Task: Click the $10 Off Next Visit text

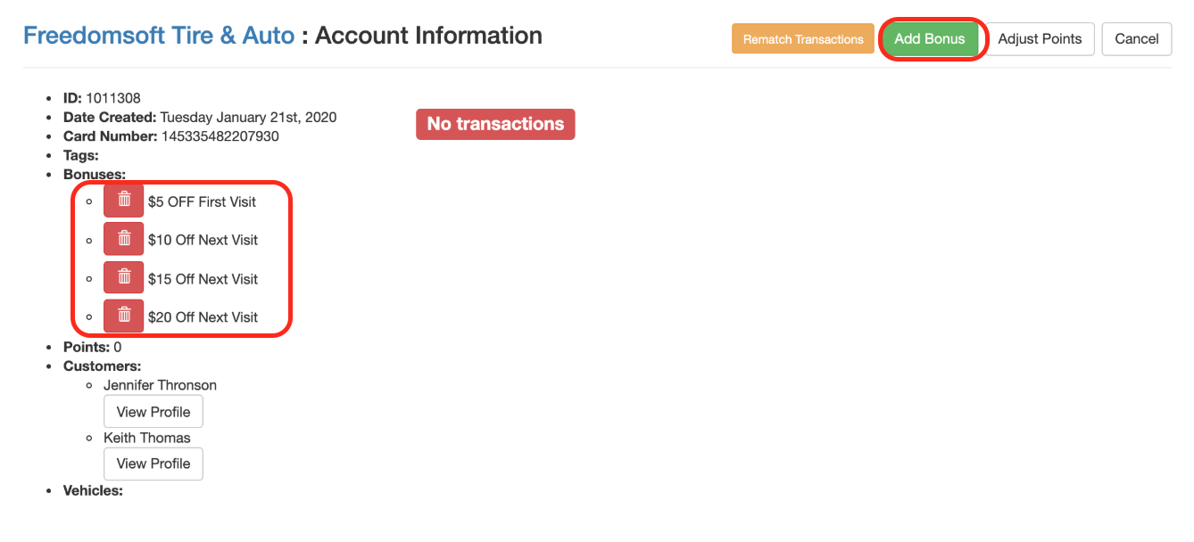Action: (203, 240)
